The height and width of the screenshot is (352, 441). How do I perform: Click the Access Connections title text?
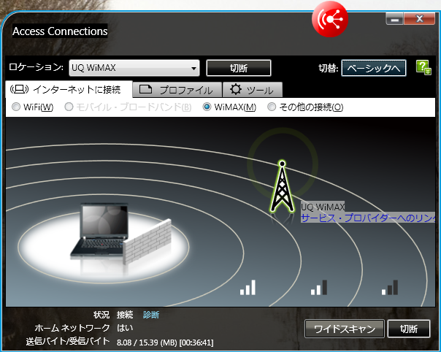point(60,31)
